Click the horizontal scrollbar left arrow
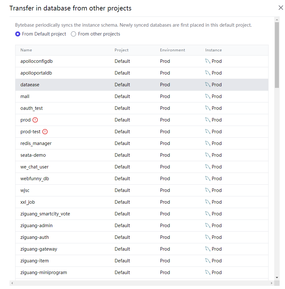Viewport: 285px width, 289px height. 12,283
